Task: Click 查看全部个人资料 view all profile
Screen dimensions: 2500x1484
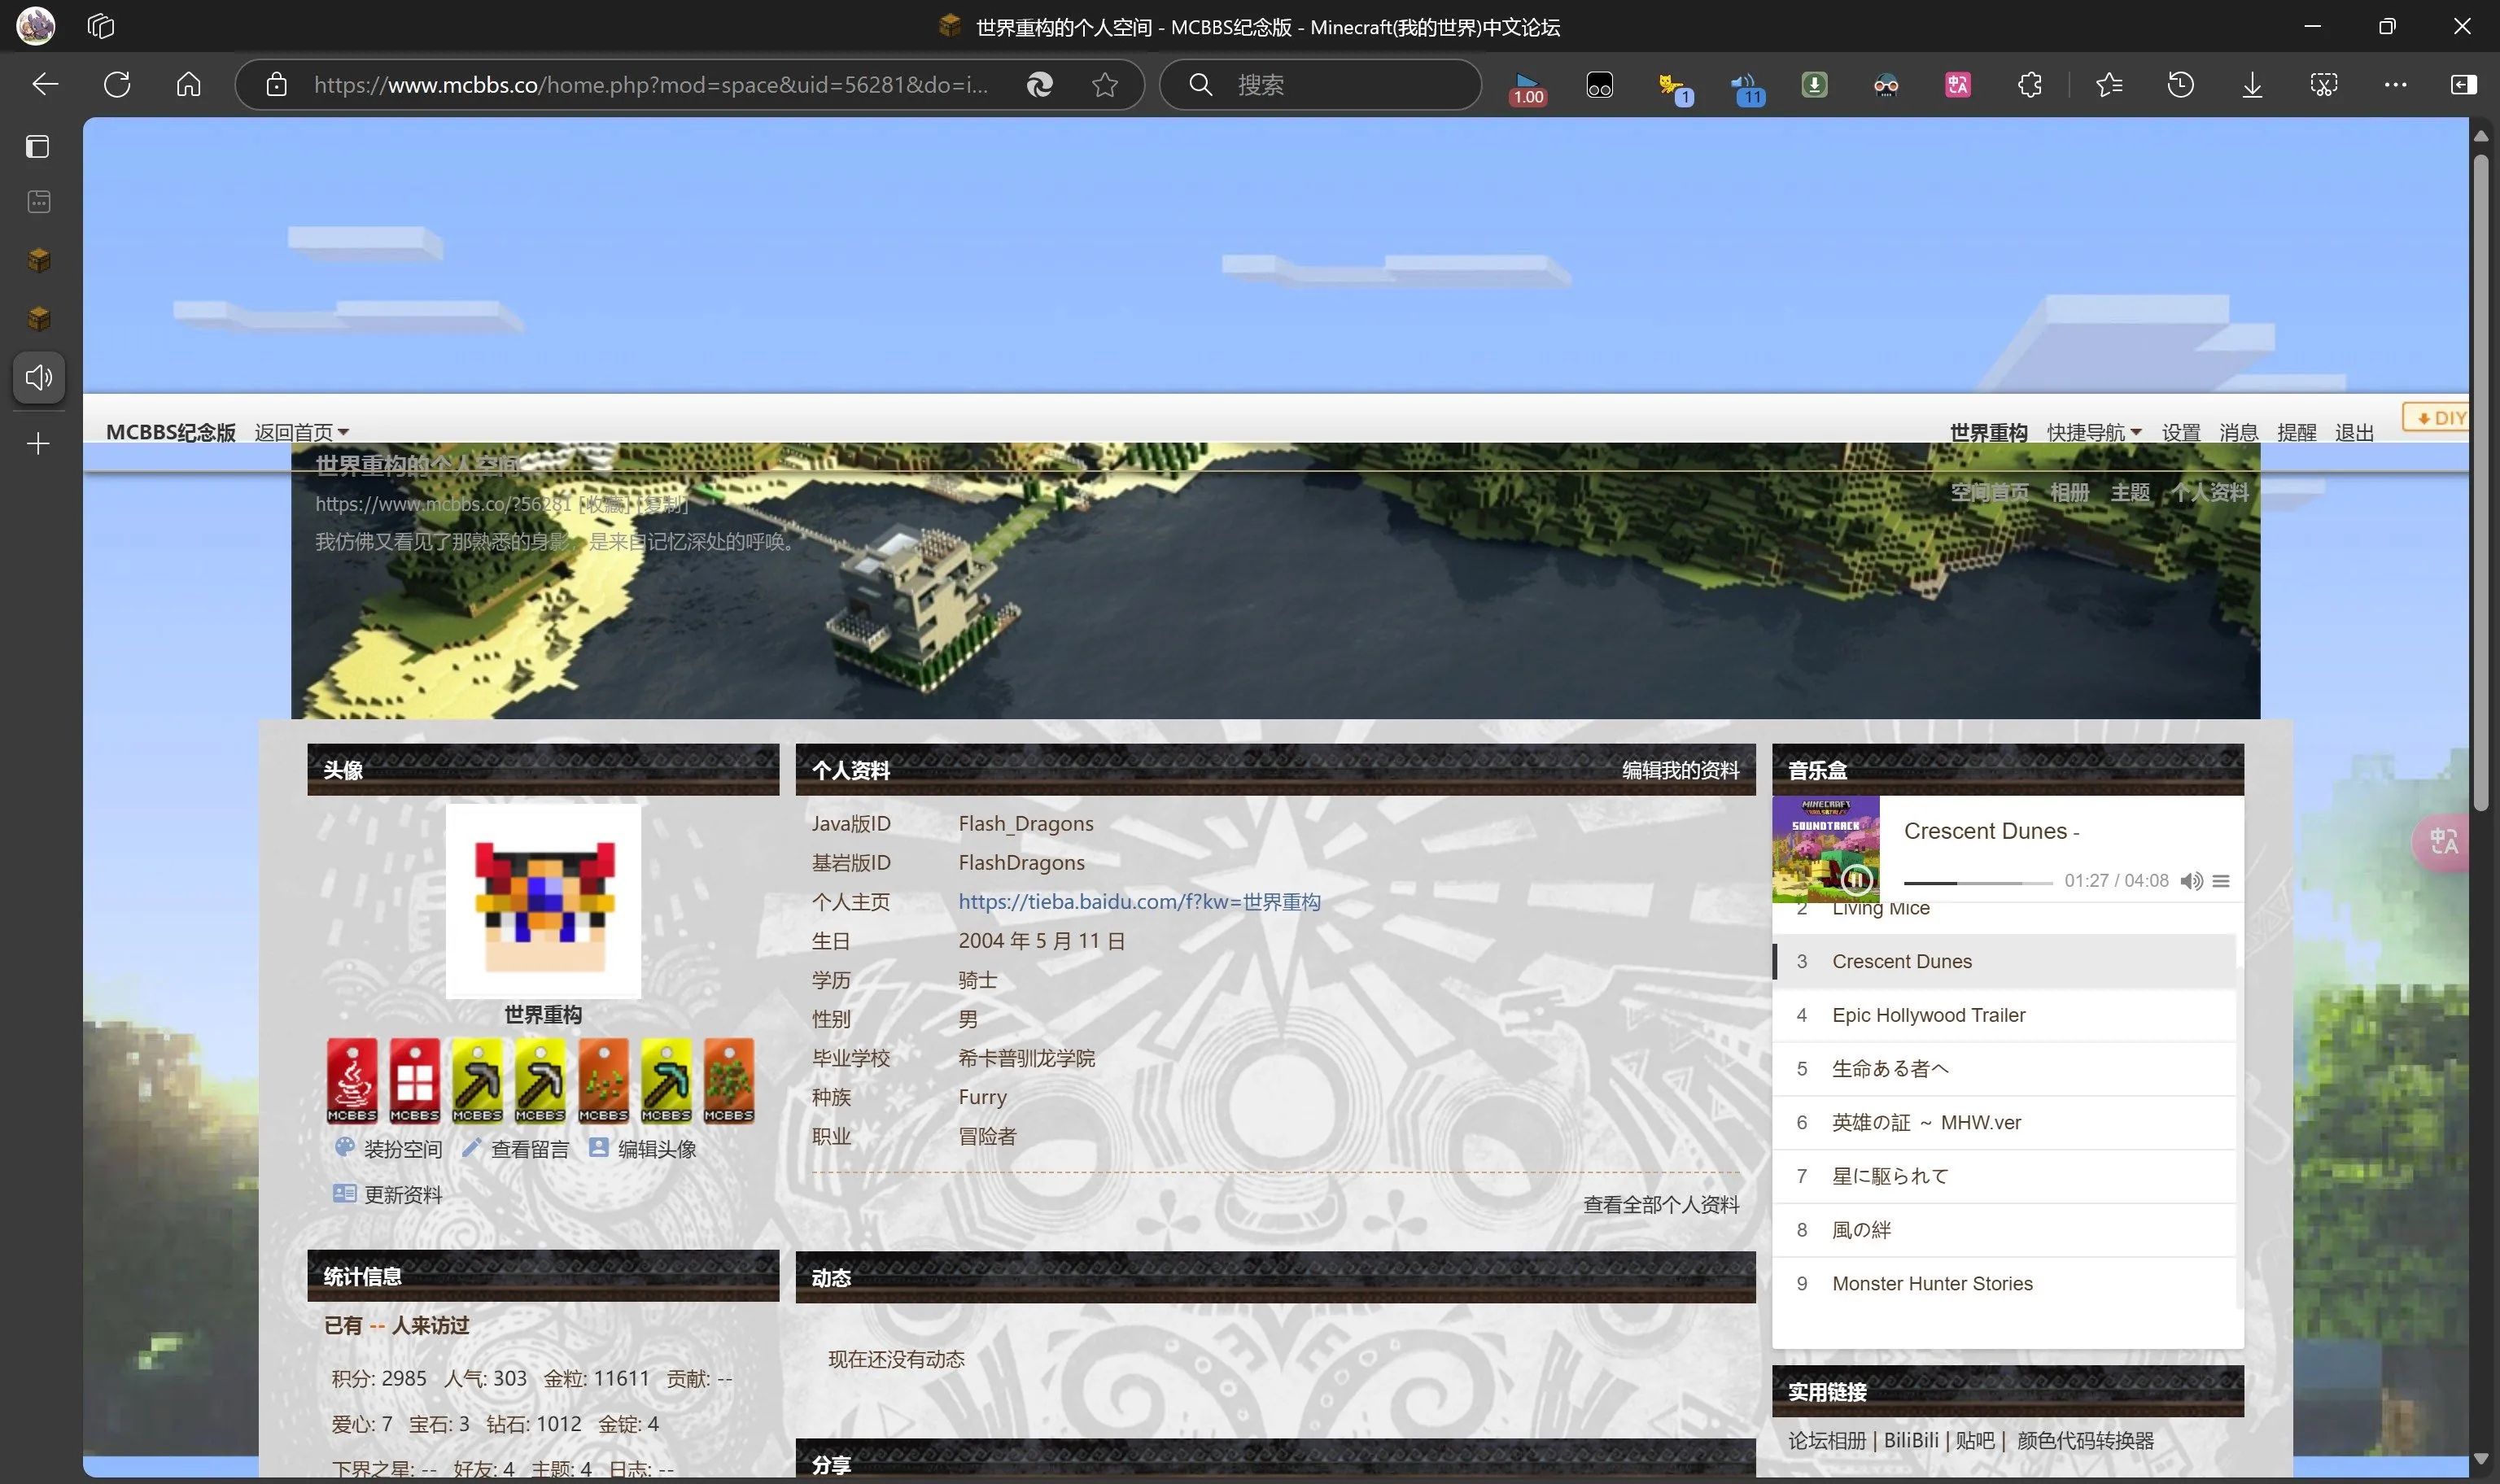Action: [1661, 1204]
